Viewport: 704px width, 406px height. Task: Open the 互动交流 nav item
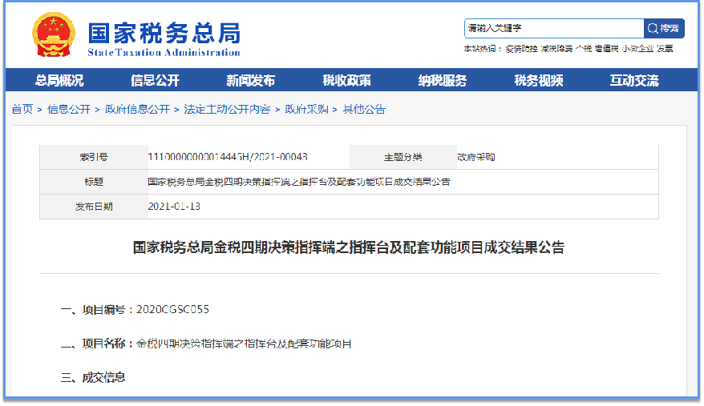click(634, 80)
